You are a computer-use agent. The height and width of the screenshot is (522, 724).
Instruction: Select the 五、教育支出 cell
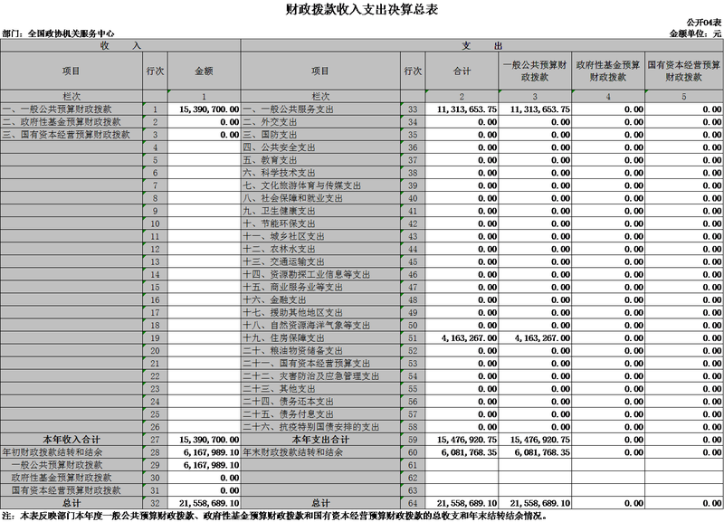pos(320,160)
